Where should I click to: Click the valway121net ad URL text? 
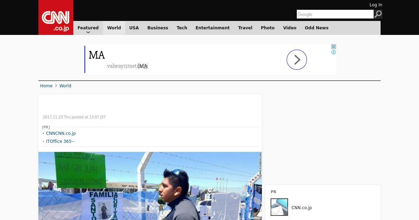click(127, 66)
